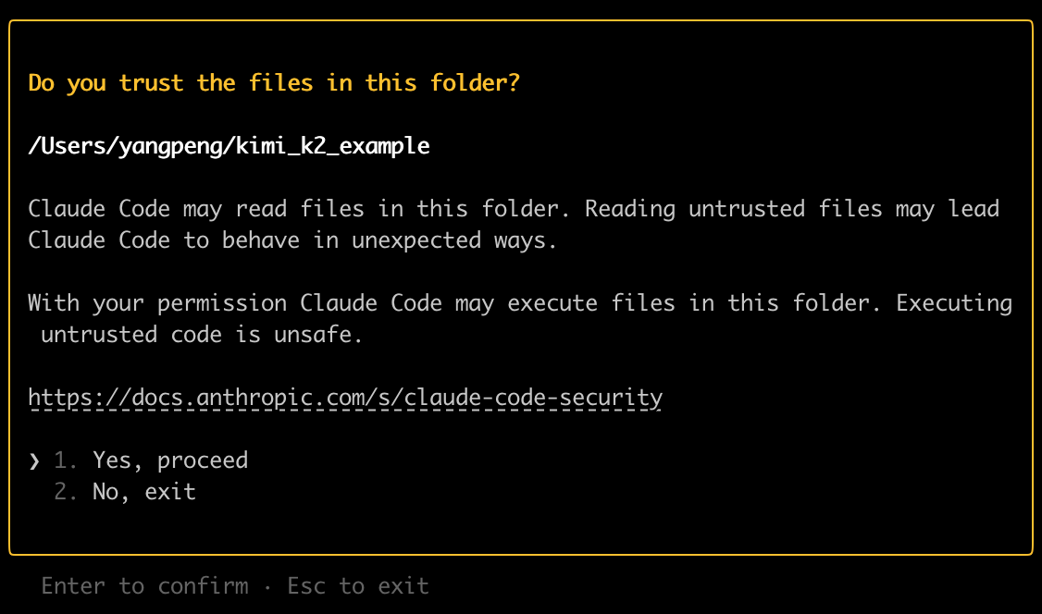Click "yangpeng" in the folder path
1042x614 pixels.
170,146
